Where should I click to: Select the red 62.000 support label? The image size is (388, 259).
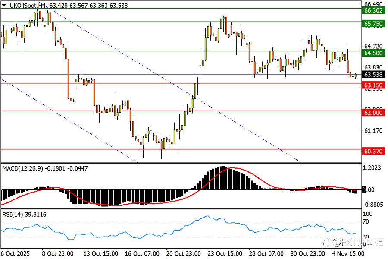point(373,113)
